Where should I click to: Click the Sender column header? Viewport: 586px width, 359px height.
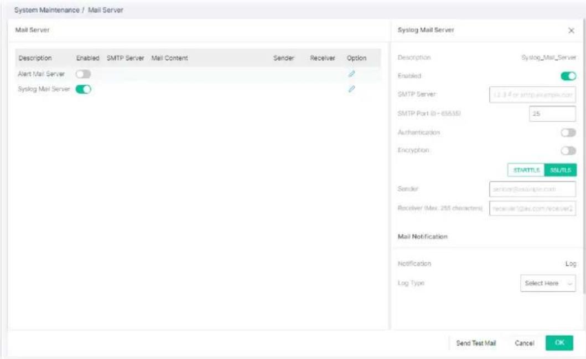point(284,58)
